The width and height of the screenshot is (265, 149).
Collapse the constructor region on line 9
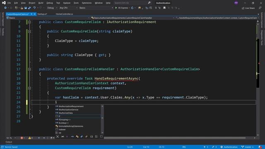29,31
